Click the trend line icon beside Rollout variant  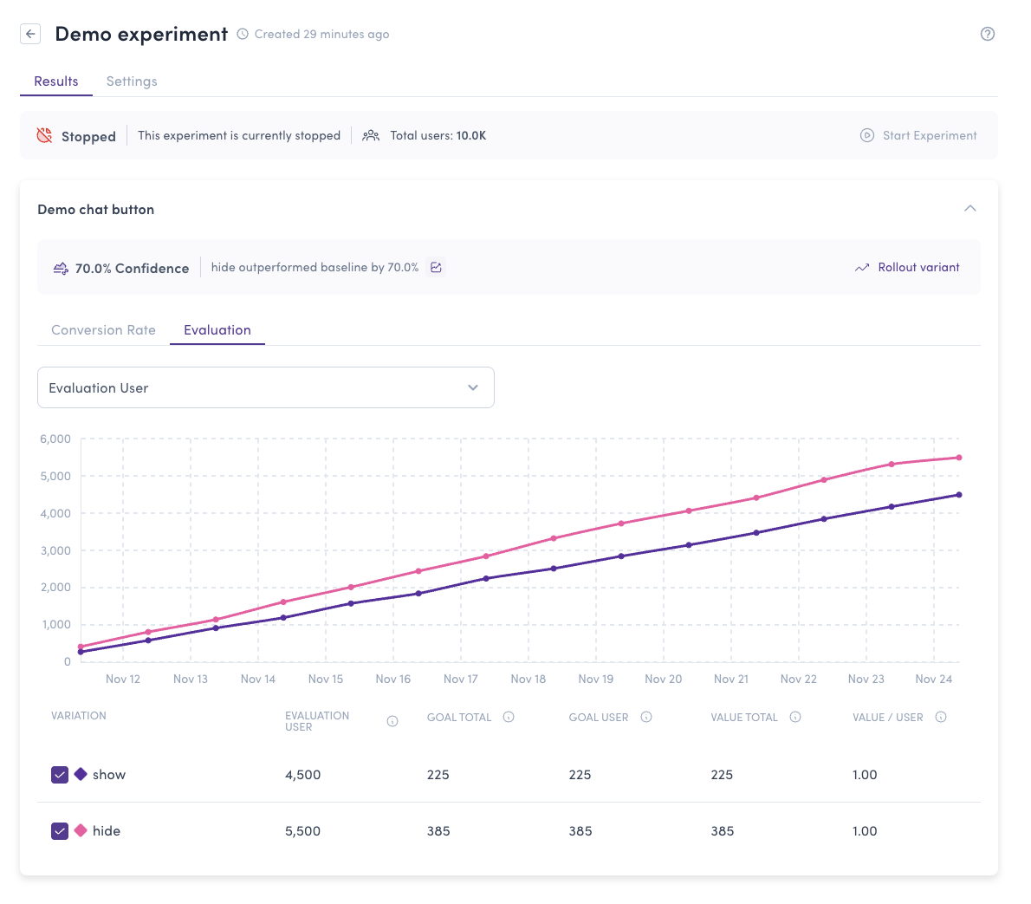point(861,267)
